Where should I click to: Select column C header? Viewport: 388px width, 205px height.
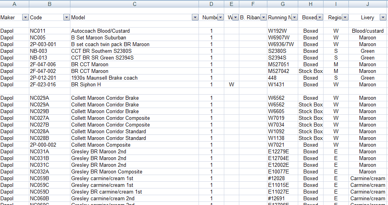[134, 4]
